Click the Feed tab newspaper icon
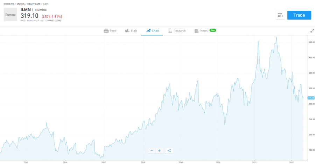Viewport: 315px width, 164px height. [106, 31]
